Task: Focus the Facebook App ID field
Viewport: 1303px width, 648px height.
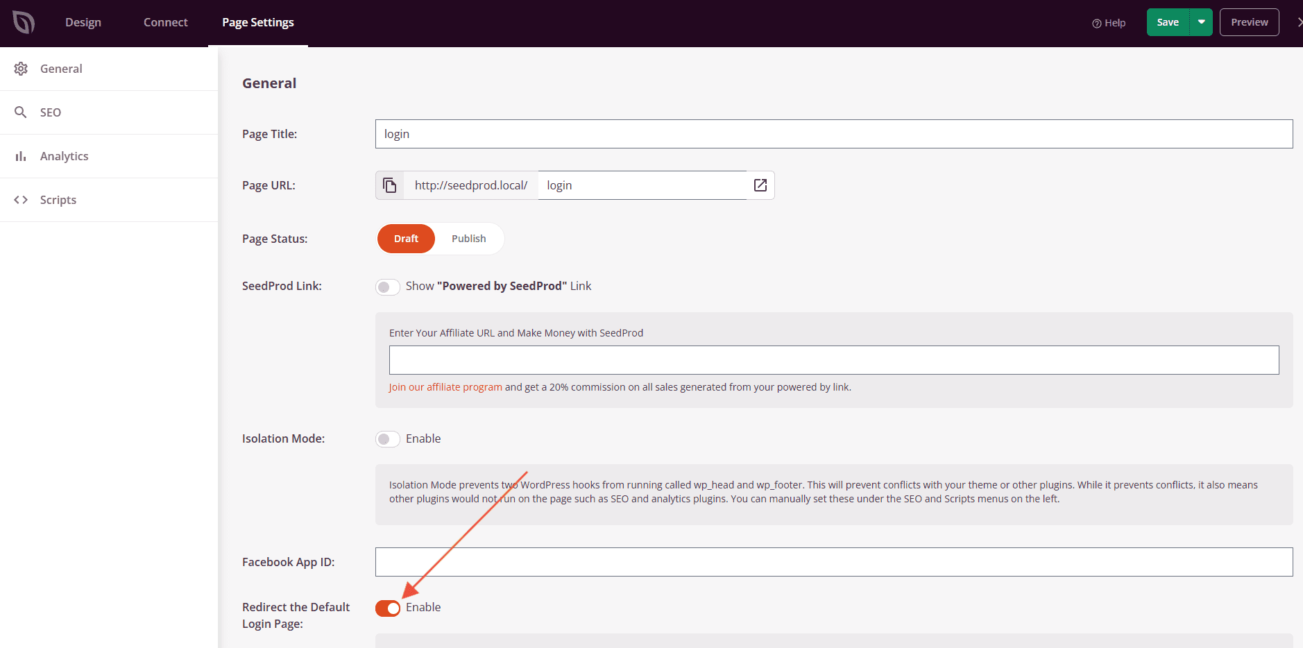Action: [x=833, y=562]
